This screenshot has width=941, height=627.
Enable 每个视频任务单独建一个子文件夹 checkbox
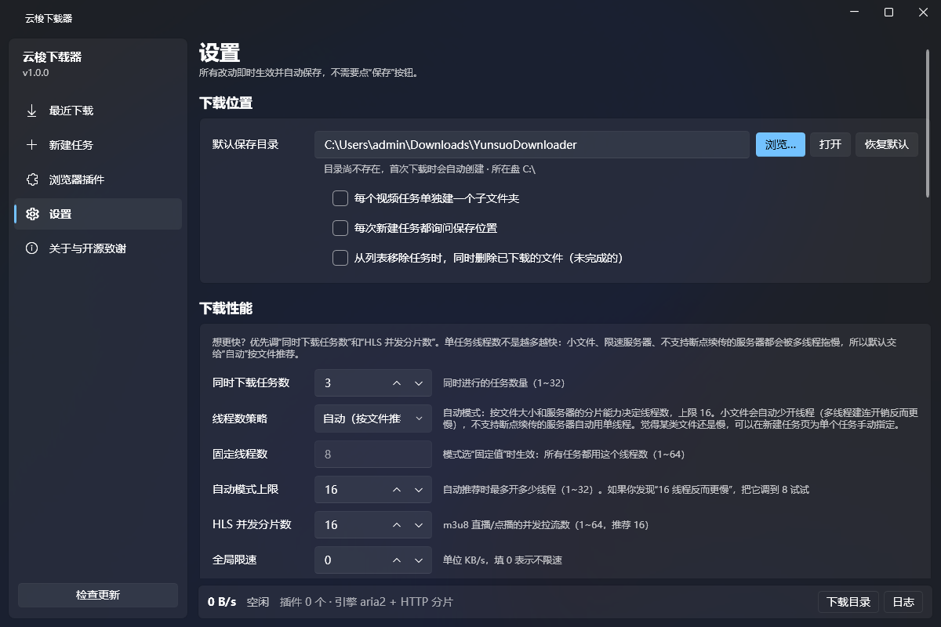tap(340, 198)
